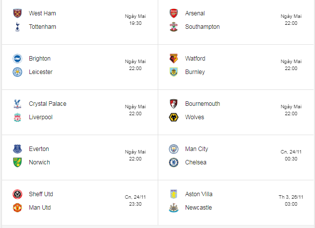Click the Burnley club crest

174,72
